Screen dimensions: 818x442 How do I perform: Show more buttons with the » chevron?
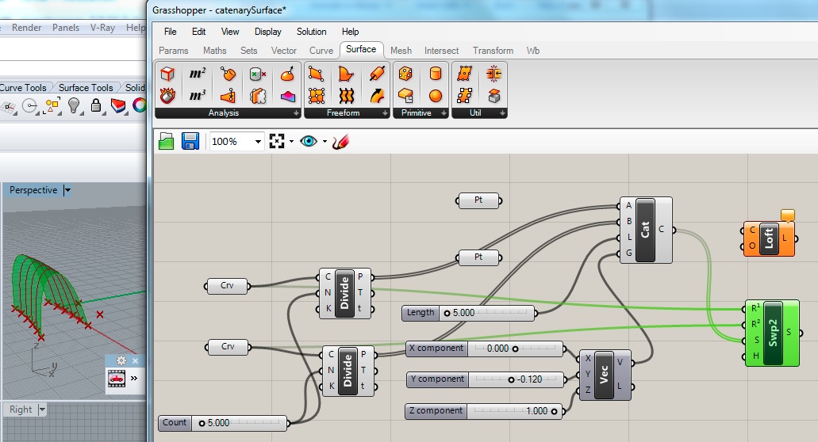pyautogui.click(x=134, y=378)
